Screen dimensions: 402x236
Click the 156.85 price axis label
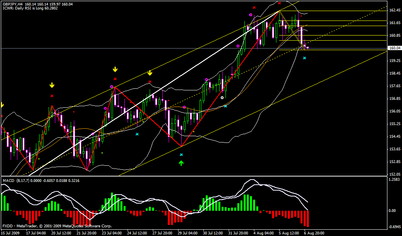click(394, 99)
